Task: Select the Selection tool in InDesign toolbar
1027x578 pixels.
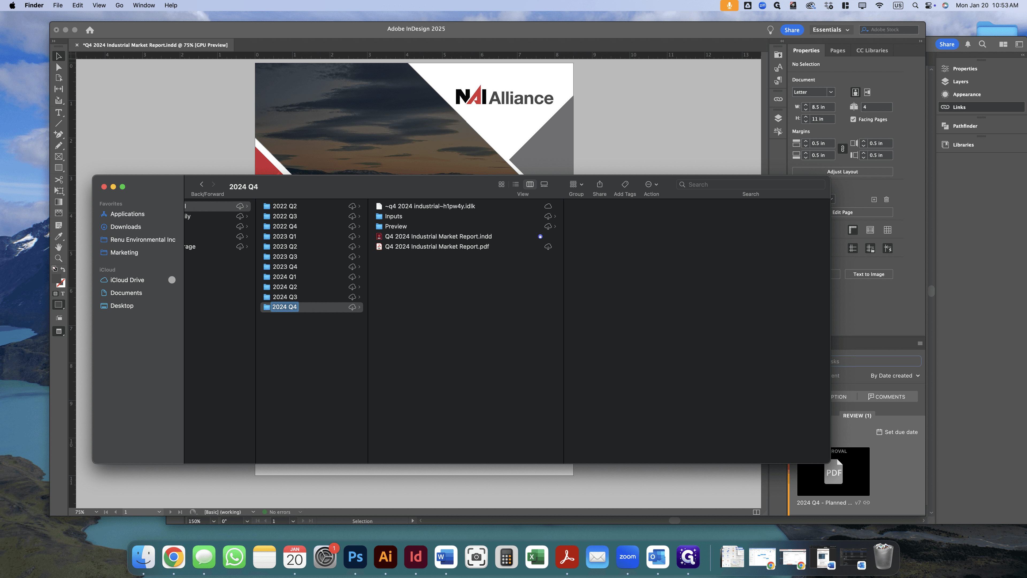Action: click(59, 56)
